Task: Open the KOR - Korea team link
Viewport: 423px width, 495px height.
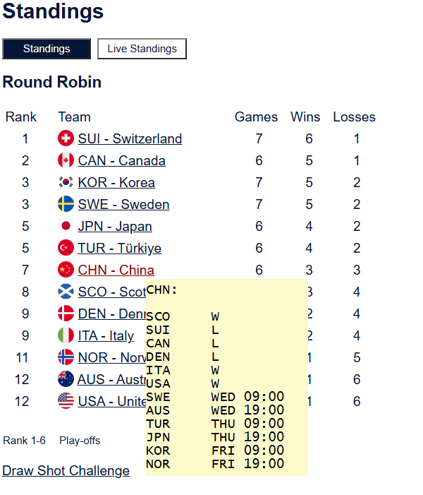Action: [x=116, y=182]
